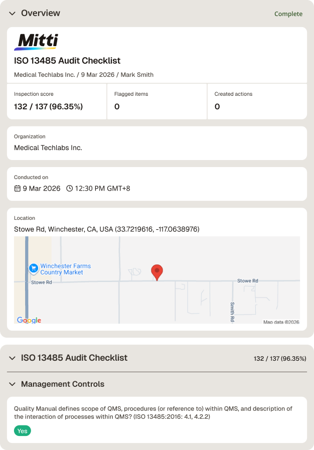Click the 12:30 PM GMT+8 time text

102,189
